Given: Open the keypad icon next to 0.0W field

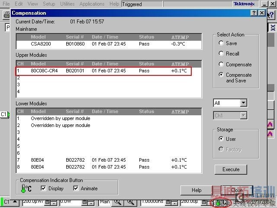Looking at the screenshot, I should point(85,202).
